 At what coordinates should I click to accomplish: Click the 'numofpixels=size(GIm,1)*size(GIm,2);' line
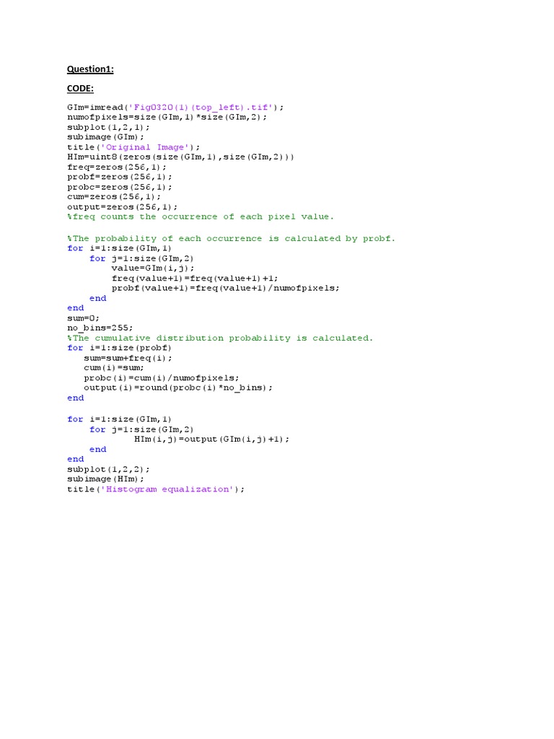pos(167,117)
